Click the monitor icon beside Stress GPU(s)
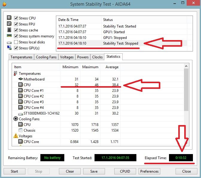 pos(9,48)
